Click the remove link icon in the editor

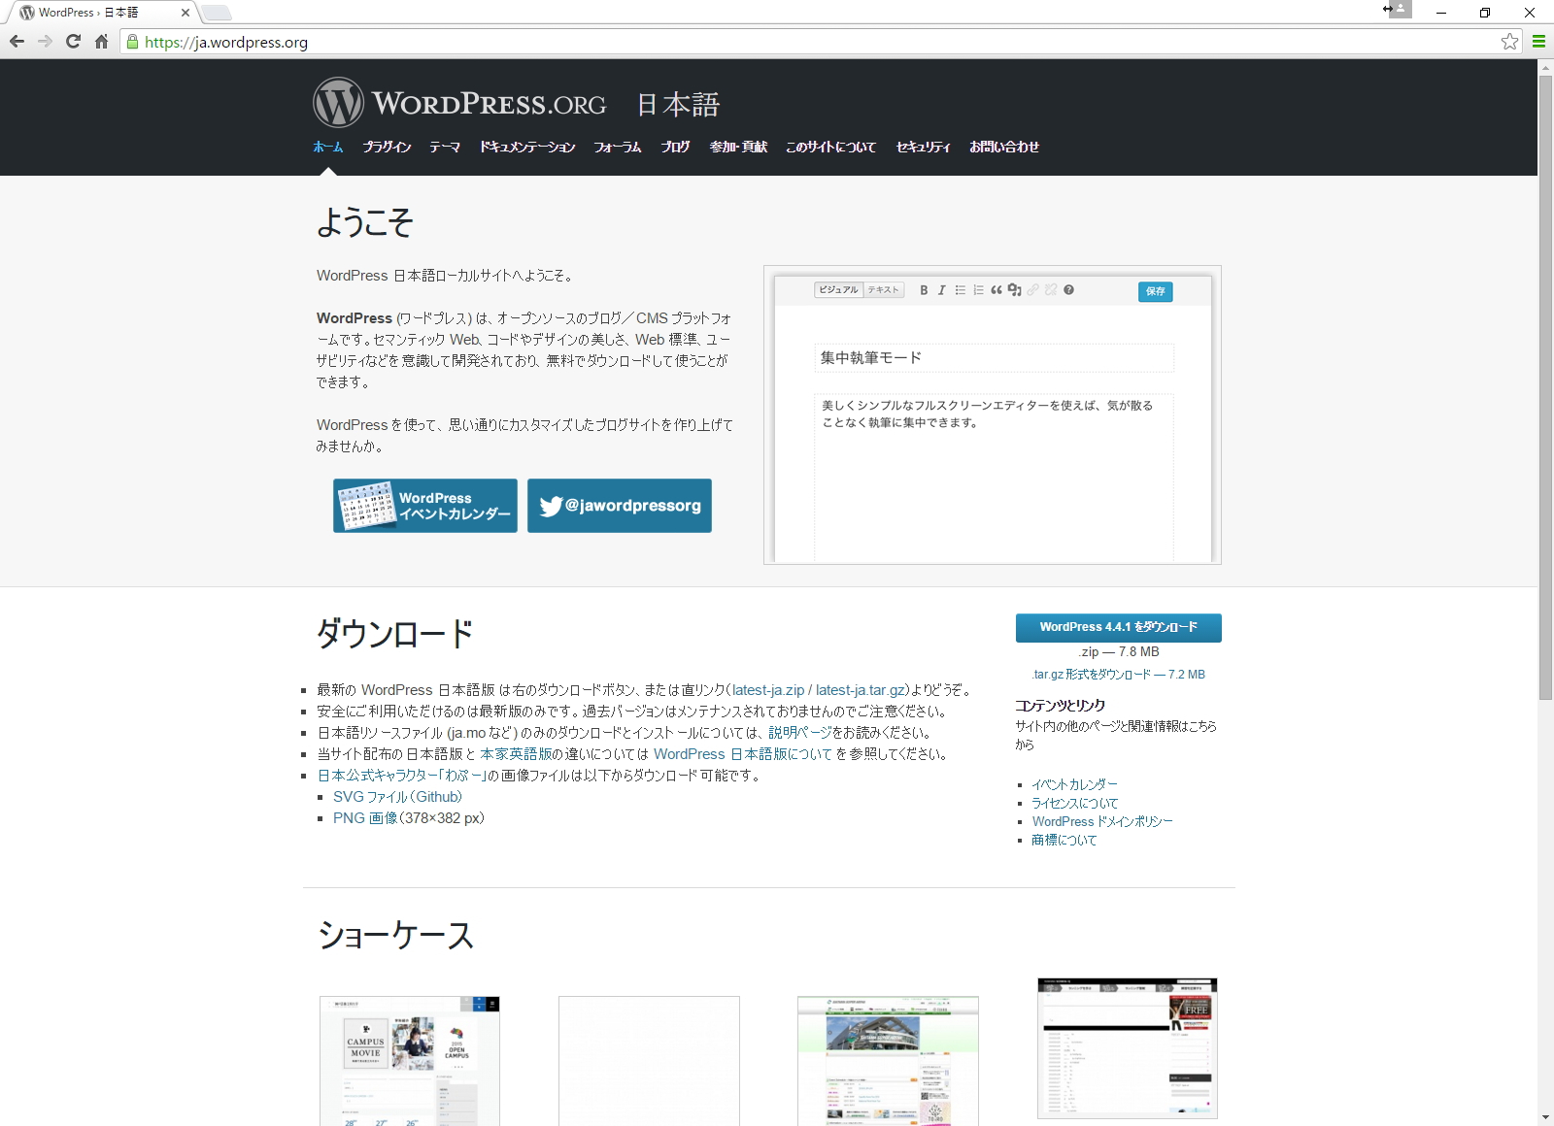click(x=1051, y=290)
